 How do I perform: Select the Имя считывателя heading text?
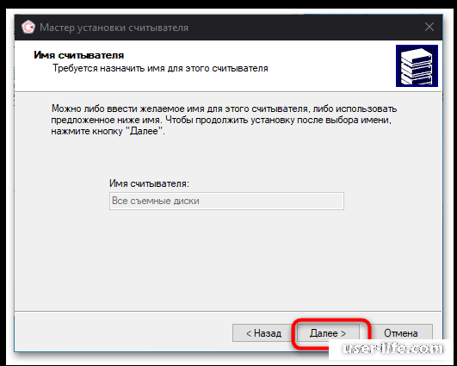coord(79,55)
